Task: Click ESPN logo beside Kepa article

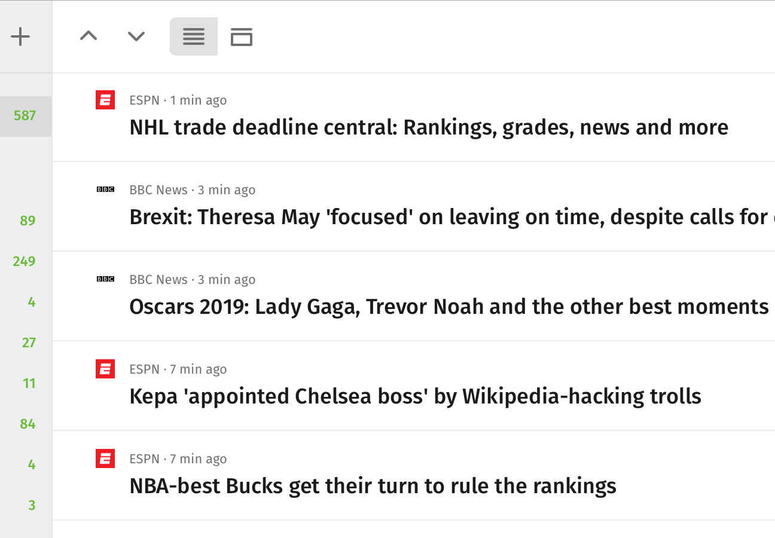Action: click(105, 369)
